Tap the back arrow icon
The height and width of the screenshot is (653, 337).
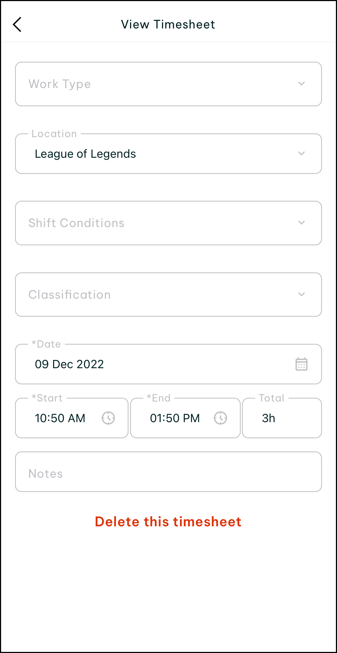pyautogui.click(x=17, y=24)
